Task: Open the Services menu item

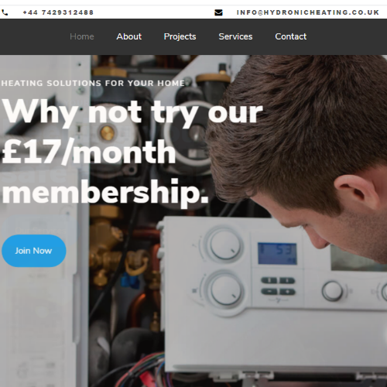Action: pyautogui.click(x=235, y=36)
